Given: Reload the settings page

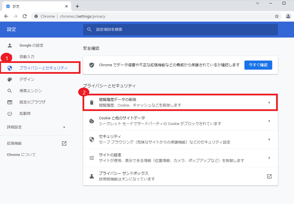Looking at the screenshot, I should (x=25, y=16).
